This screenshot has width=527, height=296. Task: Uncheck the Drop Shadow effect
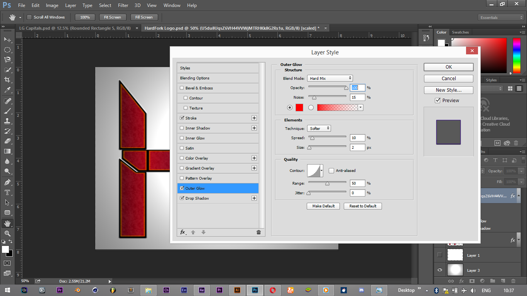click(x=182, y=198)
